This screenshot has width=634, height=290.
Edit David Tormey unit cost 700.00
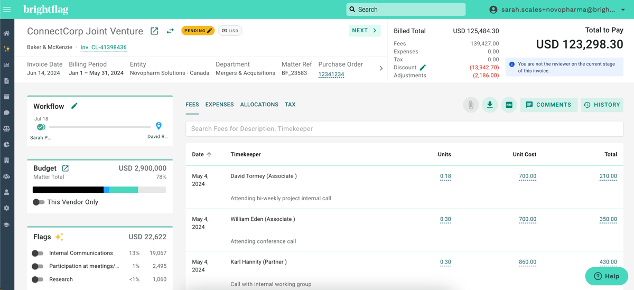click(x=527, y=176)
